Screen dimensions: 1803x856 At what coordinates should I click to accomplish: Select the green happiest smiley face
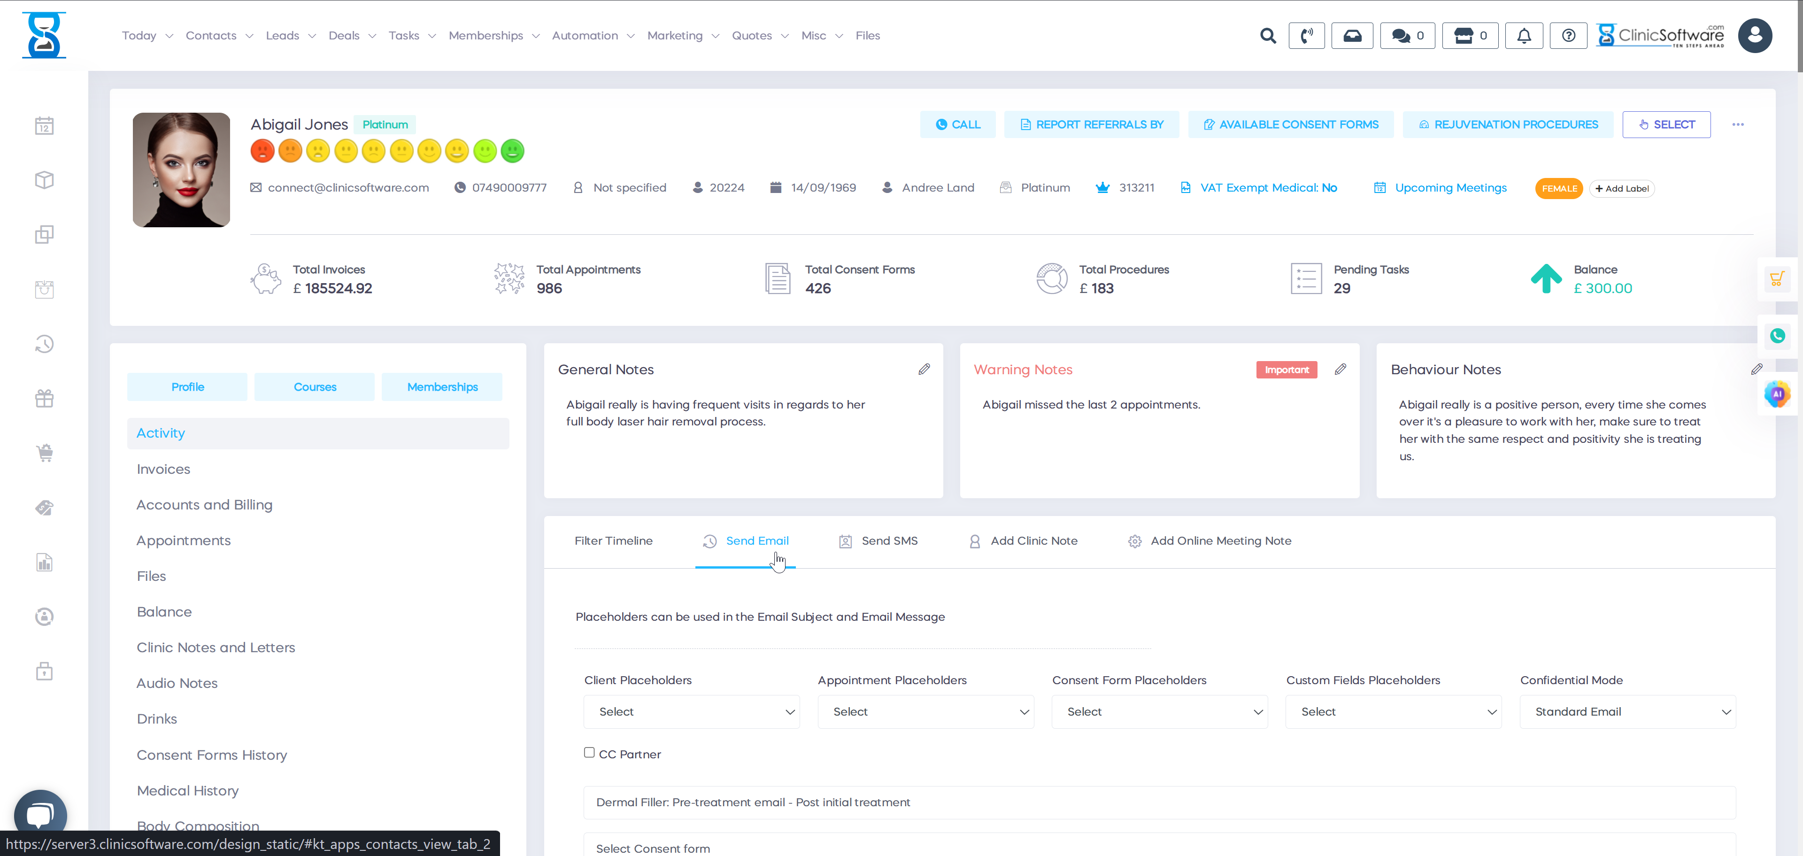(512, 151)
